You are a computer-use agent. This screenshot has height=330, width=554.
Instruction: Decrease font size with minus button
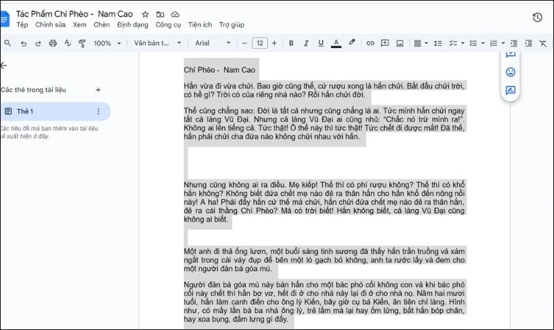(245, 43)
